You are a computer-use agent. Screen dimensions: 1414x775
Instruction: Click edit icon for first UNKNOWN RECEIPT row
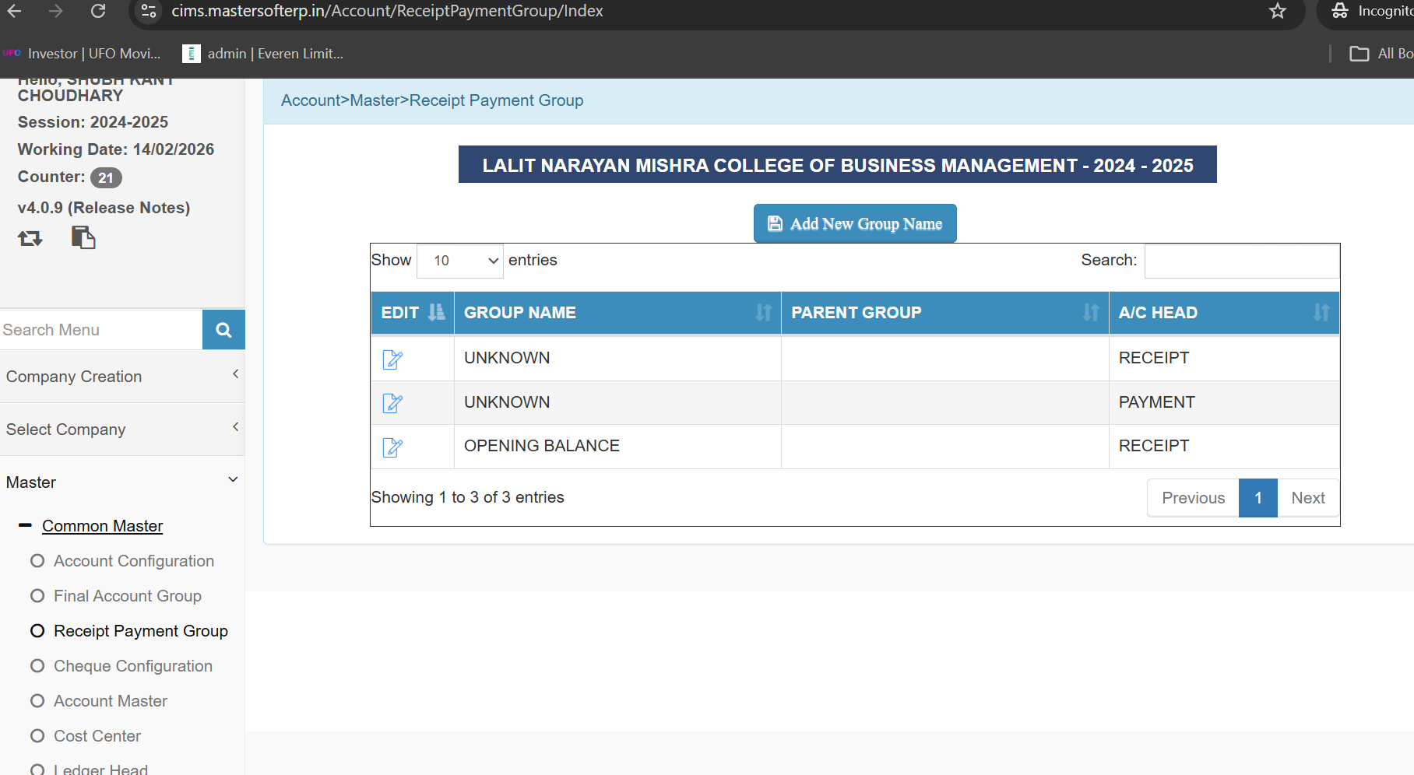point(392,359)
